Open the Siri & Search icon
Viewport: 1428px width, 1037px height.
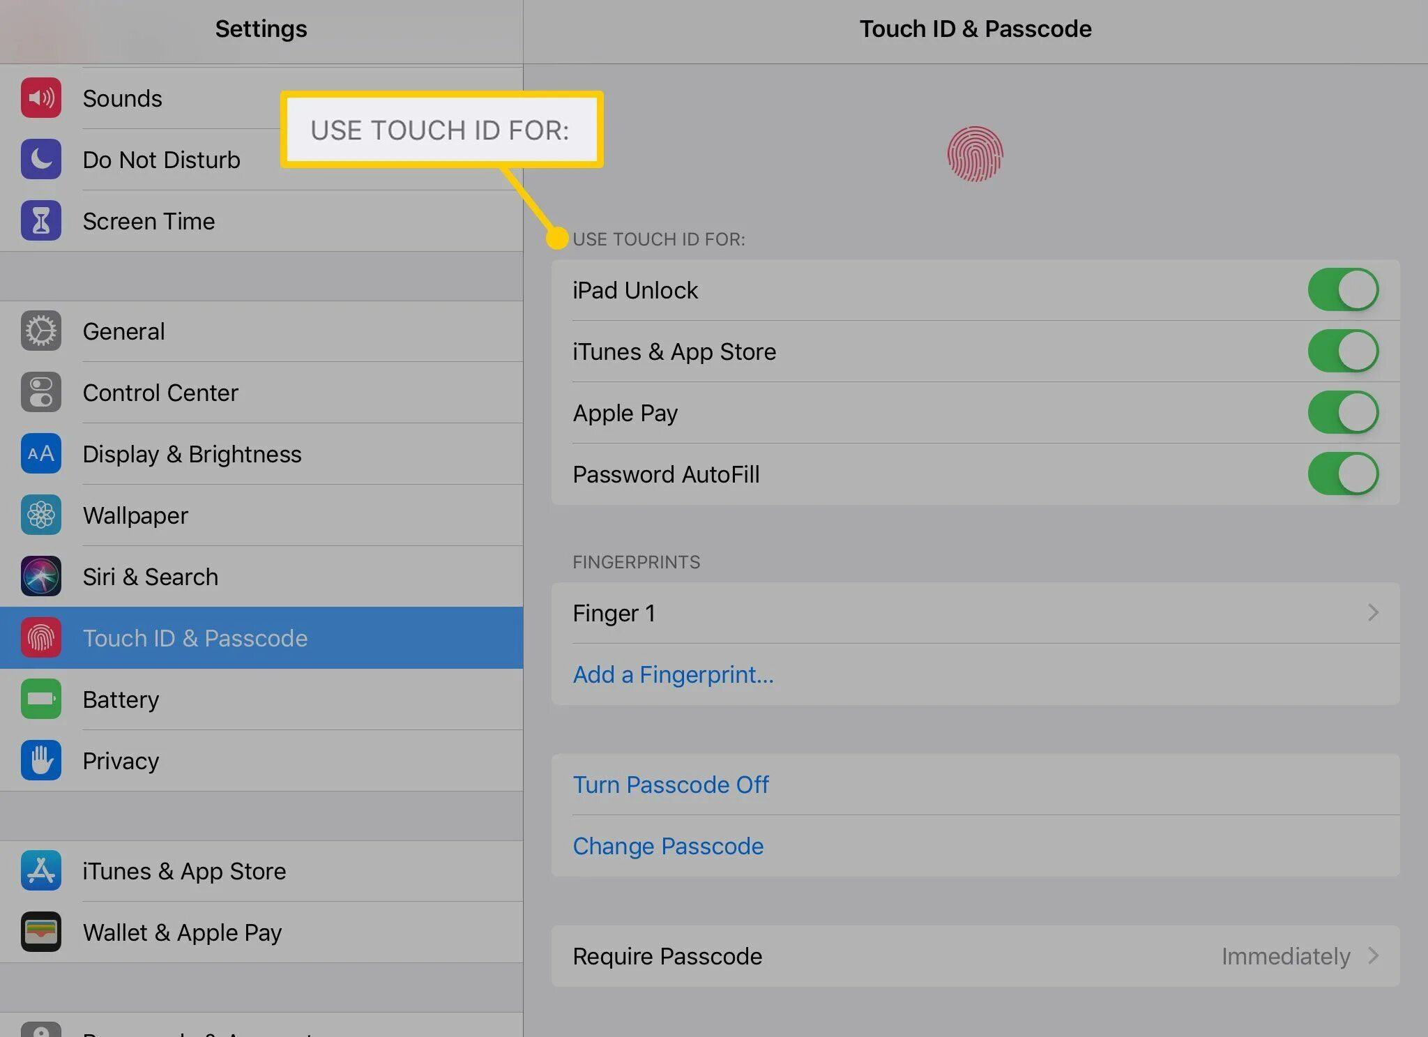pyautogui.click(x=41, y=577)
